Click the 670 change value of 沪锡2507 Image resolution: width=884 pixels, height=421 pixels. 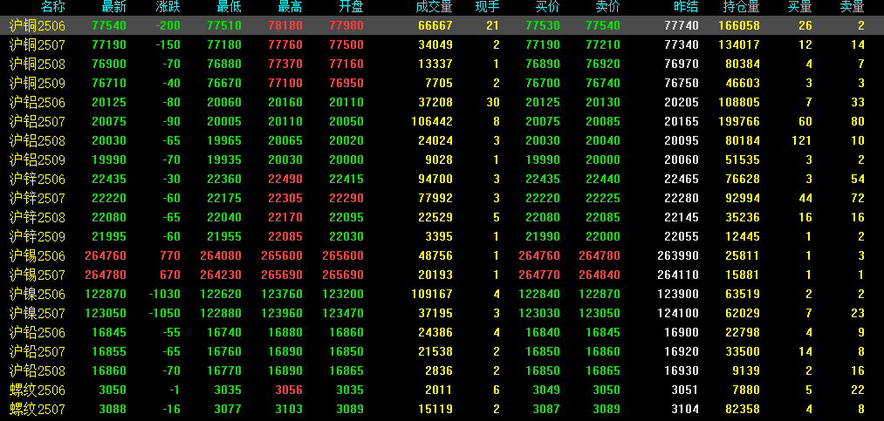click(169, 275)
